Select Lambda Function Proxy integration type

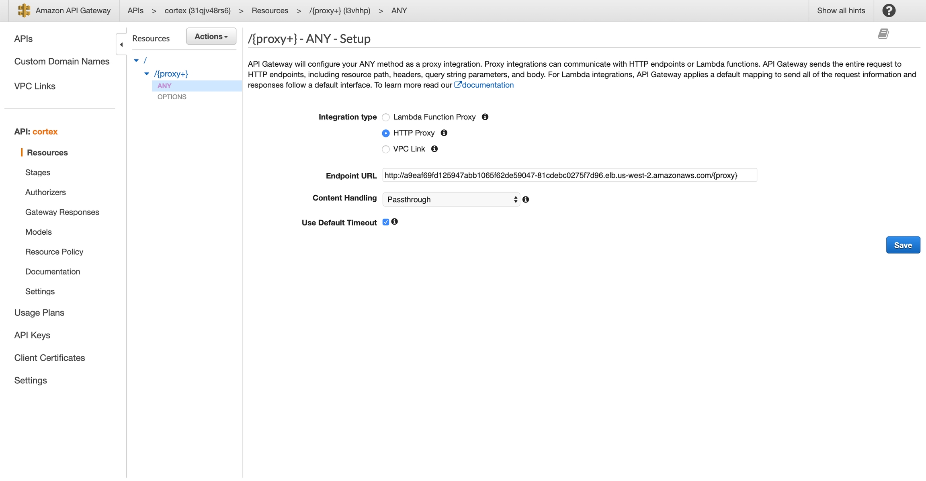[x=386, y=117]
